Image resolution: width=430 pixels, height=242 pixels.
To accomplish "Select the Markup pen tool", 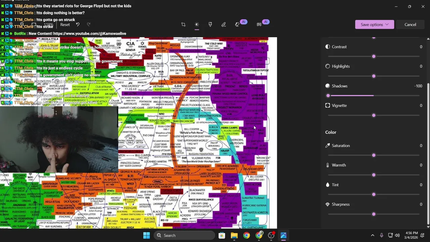I will coord(224,25).
